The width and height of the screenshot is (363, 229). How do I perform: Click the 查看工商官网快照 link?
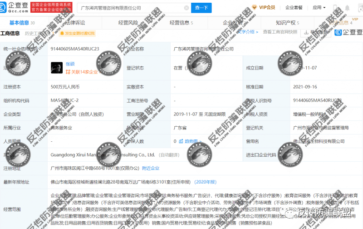(x=280, y=32)
